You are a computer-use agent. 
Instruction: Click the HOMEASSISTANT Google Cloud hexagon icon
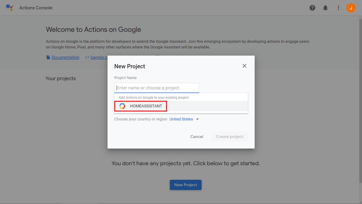click(x=122, y=106)
